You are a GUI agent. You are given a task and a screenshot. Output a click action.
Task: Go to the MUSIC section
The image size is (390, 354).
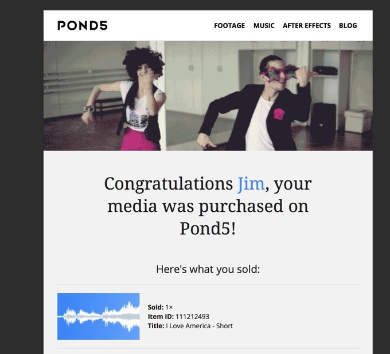click(x=264, y=26)
